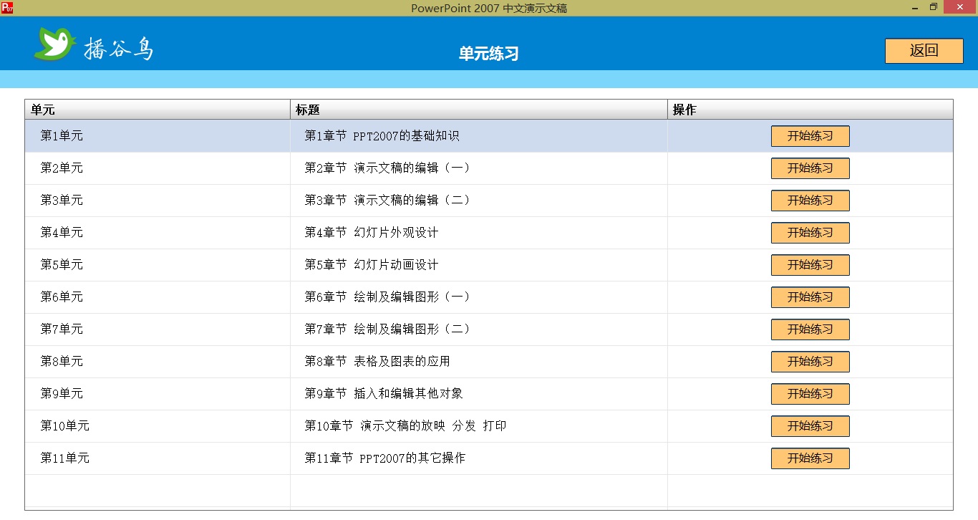
Task: Select the 第5单元 cell
Action: 158,264
